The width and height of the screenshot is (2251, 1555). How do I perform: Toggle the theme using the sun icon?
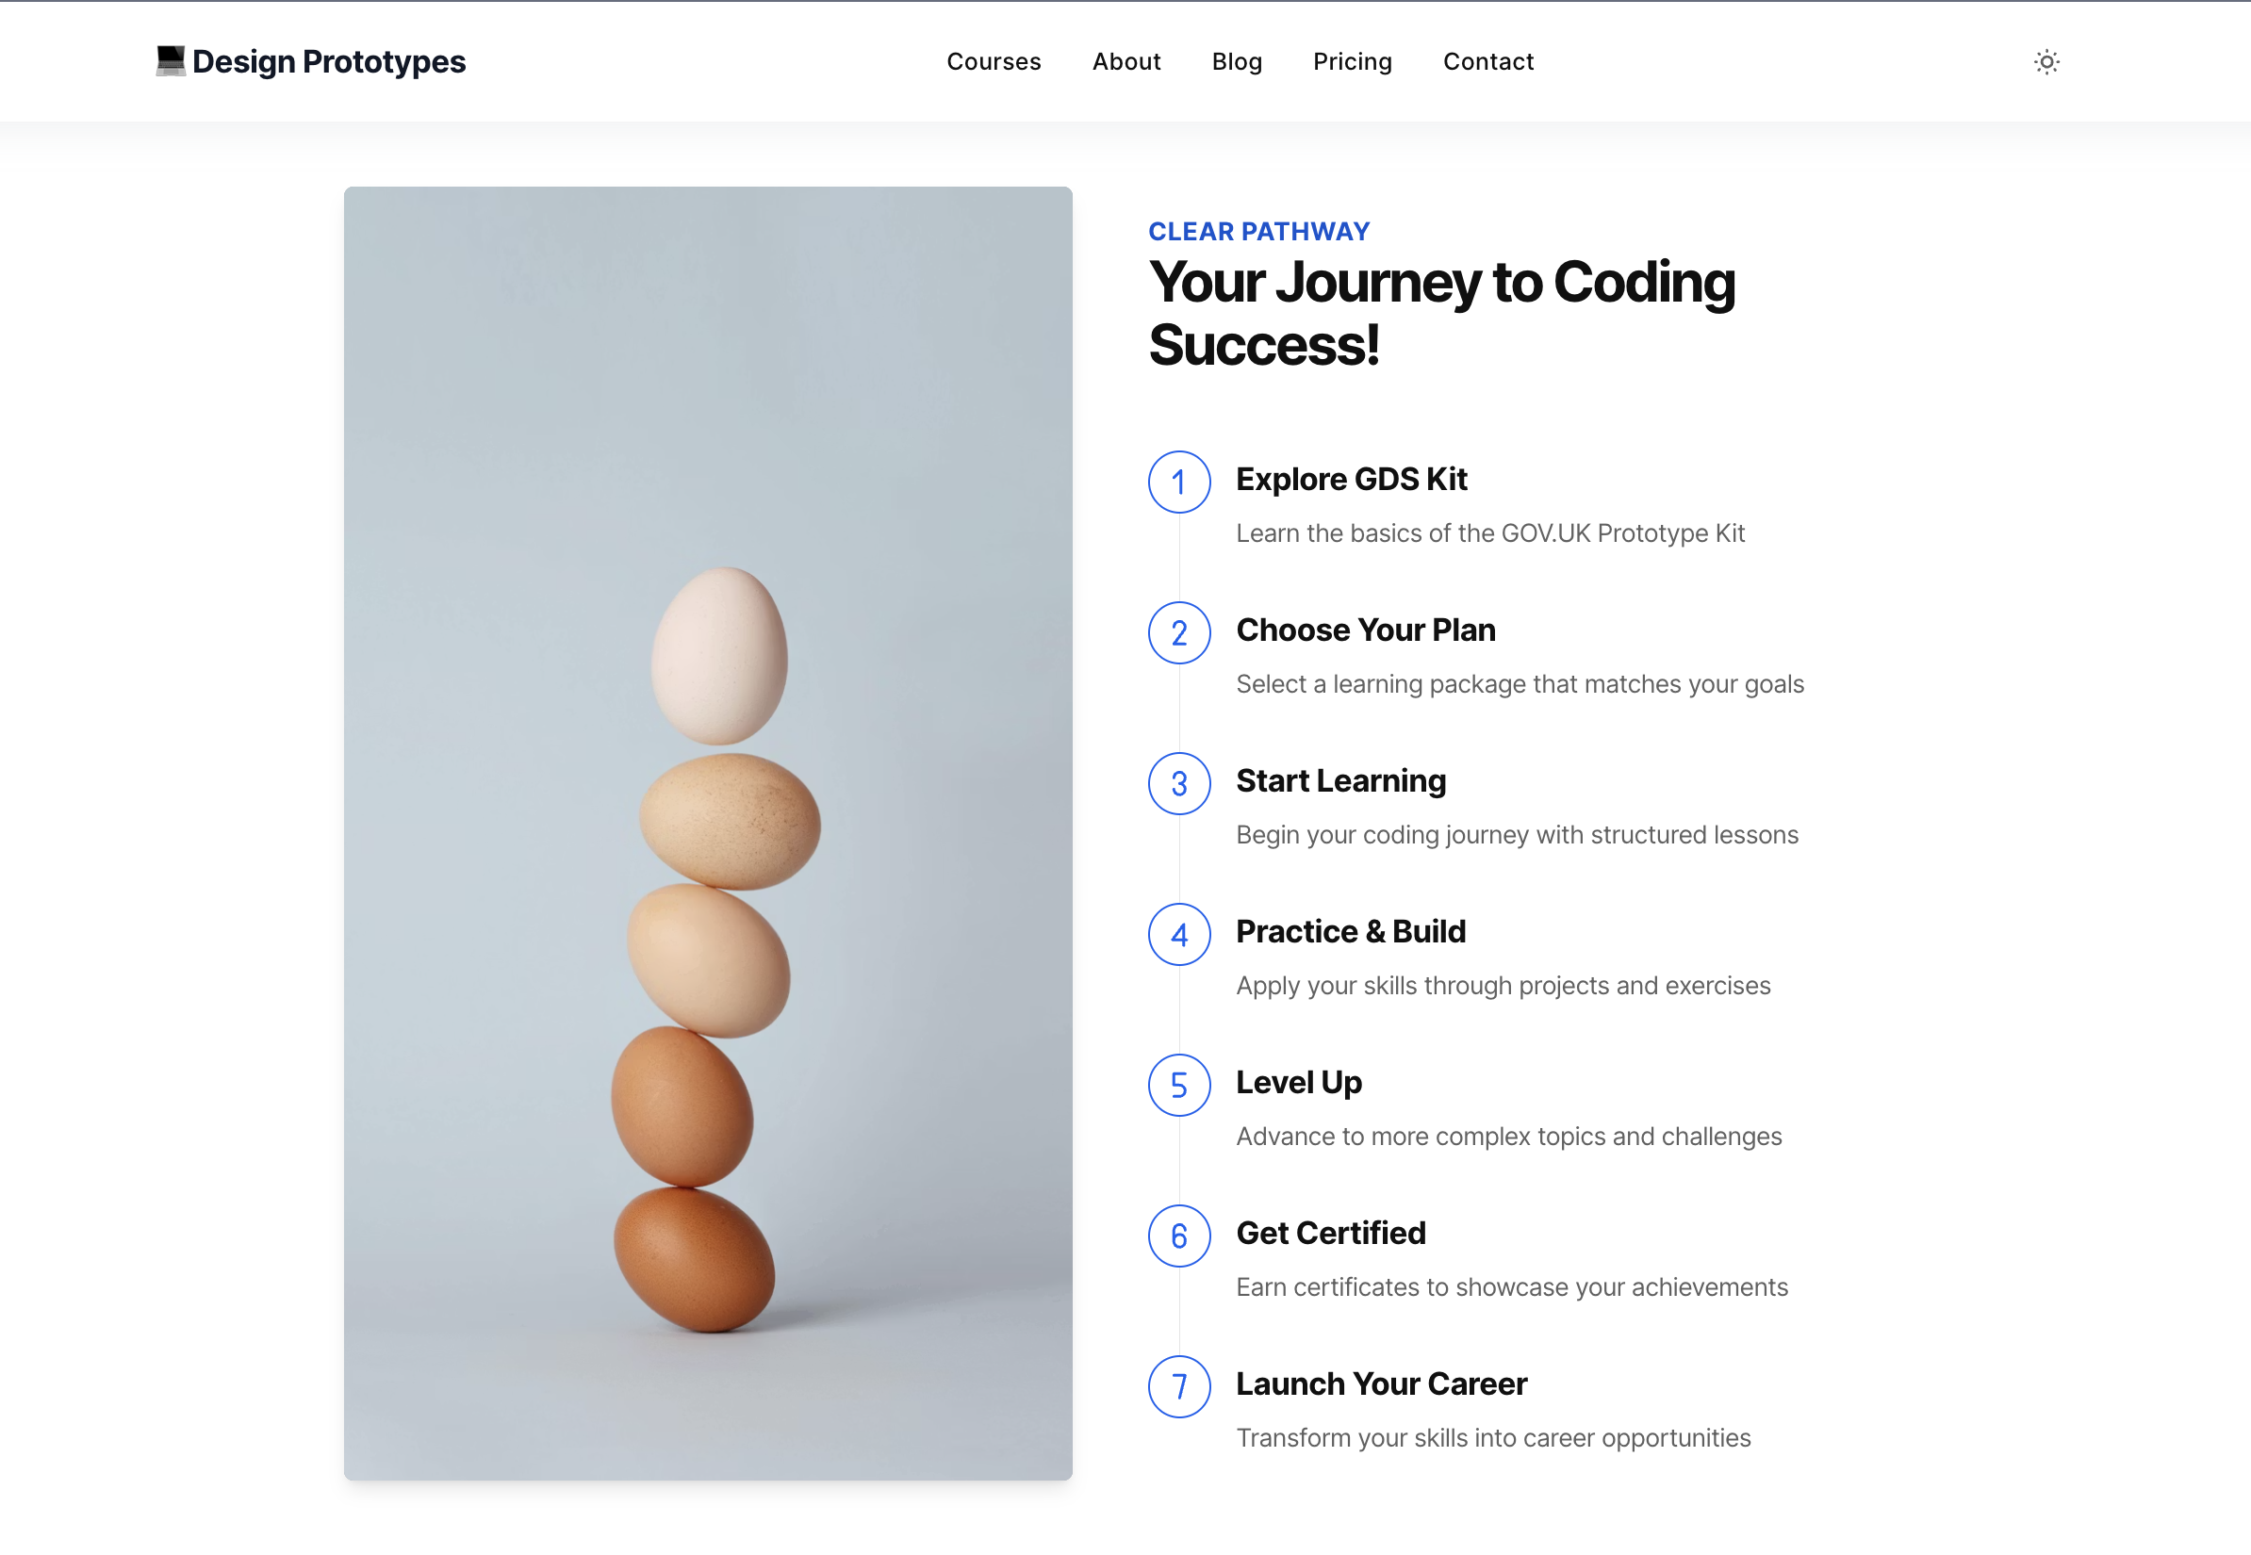2046,61
